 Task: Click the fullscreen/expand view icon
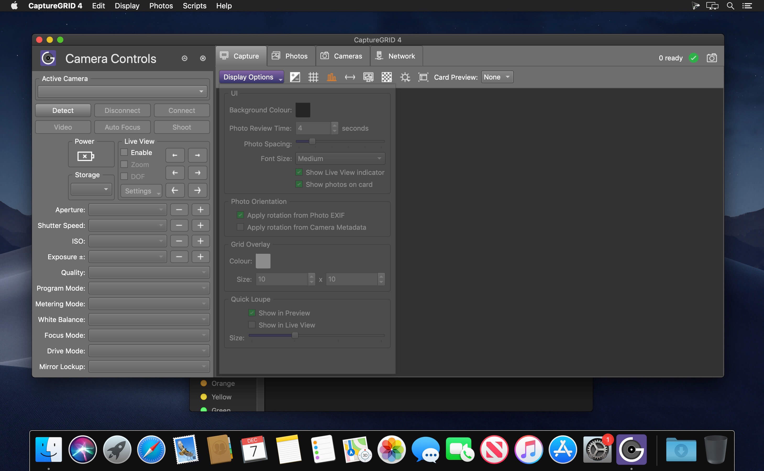[423, 77]
